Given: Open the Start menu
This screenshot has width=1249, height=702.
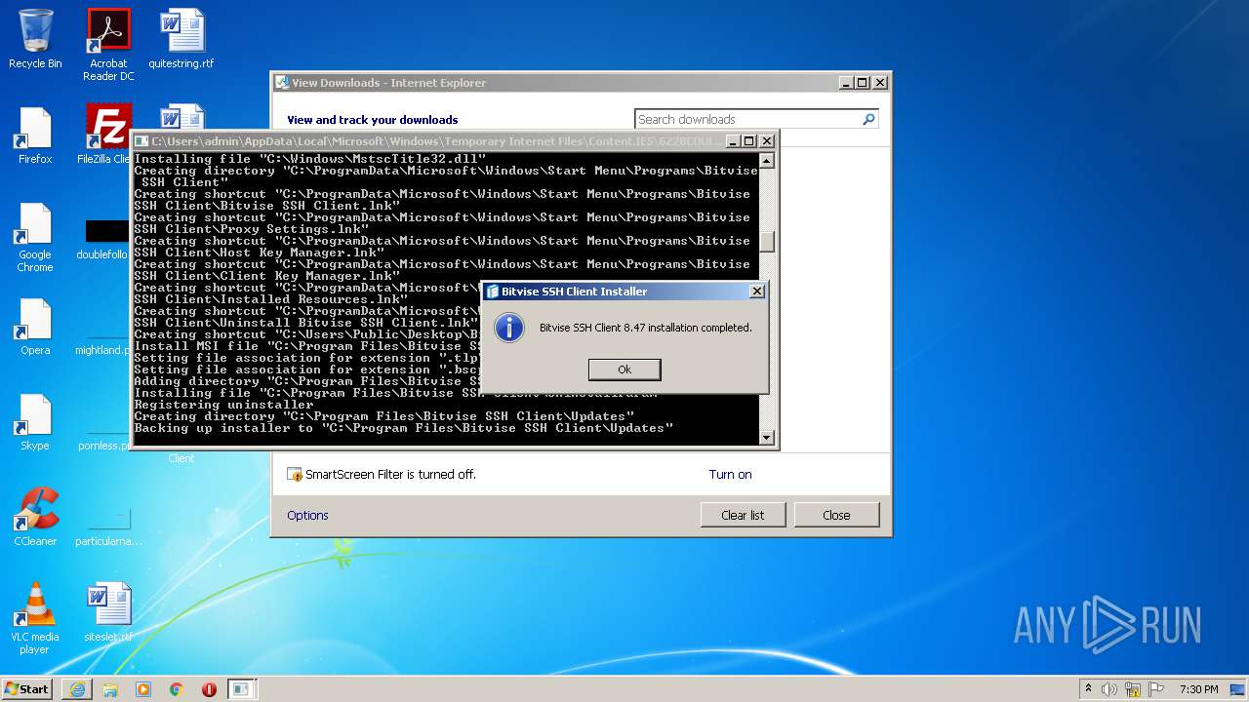Looking at the screenshot, I should click(x=26, y=688).
